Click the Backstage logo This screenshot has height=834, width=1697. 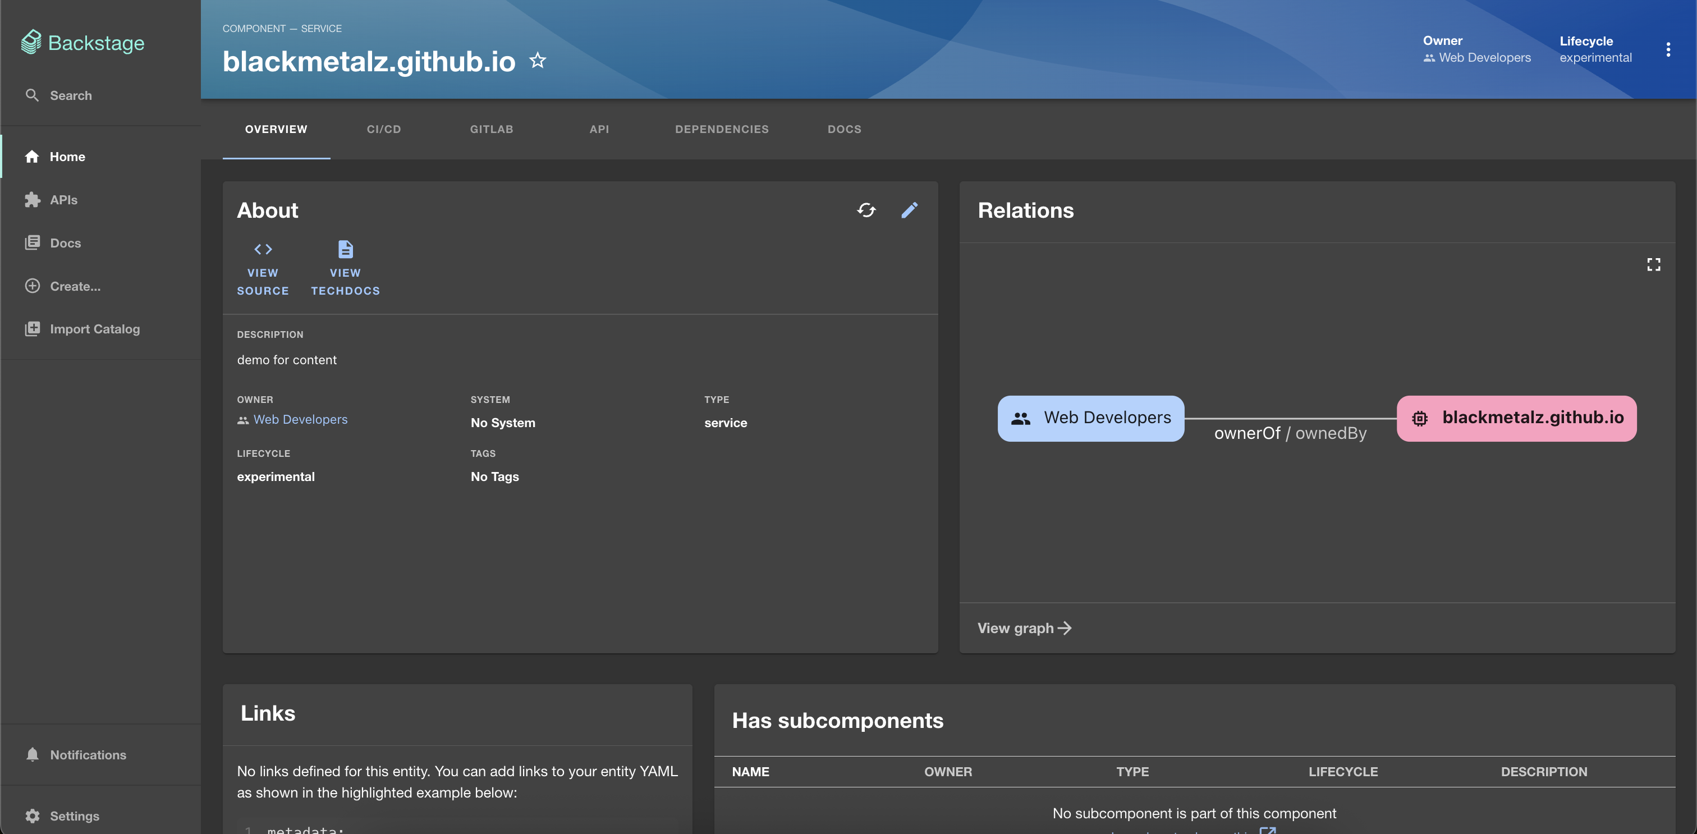[83, 43]
